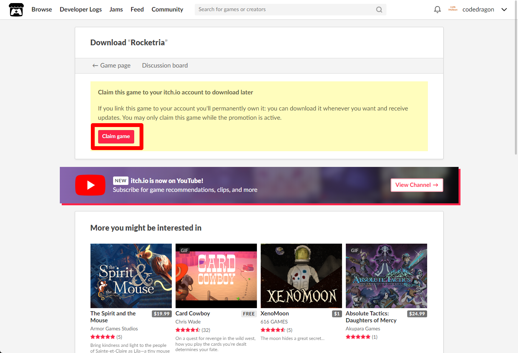Viewport: 518px width, 353px height.
Task: Open the 616 GAMES creator page
Action: click(274, 322)
